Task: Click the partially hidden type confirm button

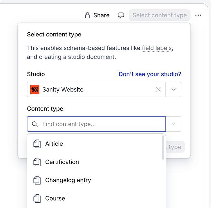Action: tap(175, 147)
